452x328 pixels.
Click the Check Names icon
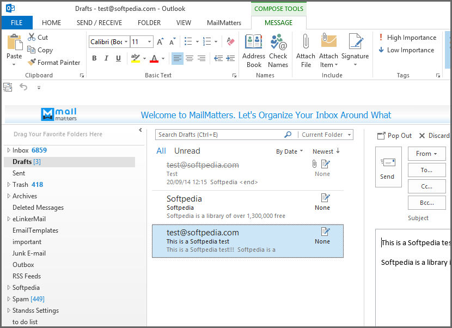(x=278, y=44)
